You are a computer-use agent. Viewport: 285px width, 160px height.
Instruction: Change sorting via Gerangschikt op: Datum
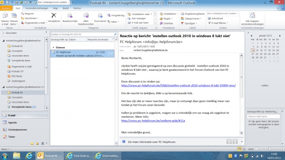tap(69, 39)
